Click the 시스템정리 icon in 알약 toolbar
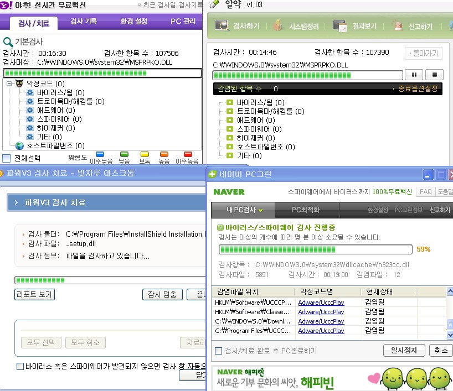This screenshot has width=453, height=391. point(278,25)
